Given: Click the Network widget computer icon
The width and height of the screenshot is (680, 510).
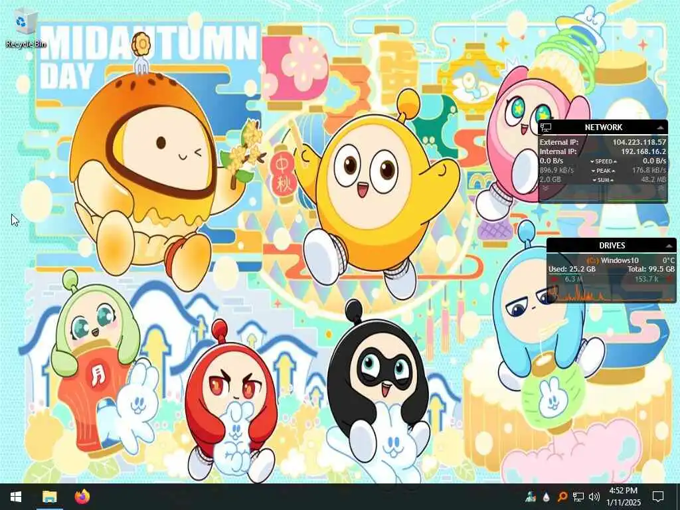Looking at the screenshot, I should (x=546, y=127).
